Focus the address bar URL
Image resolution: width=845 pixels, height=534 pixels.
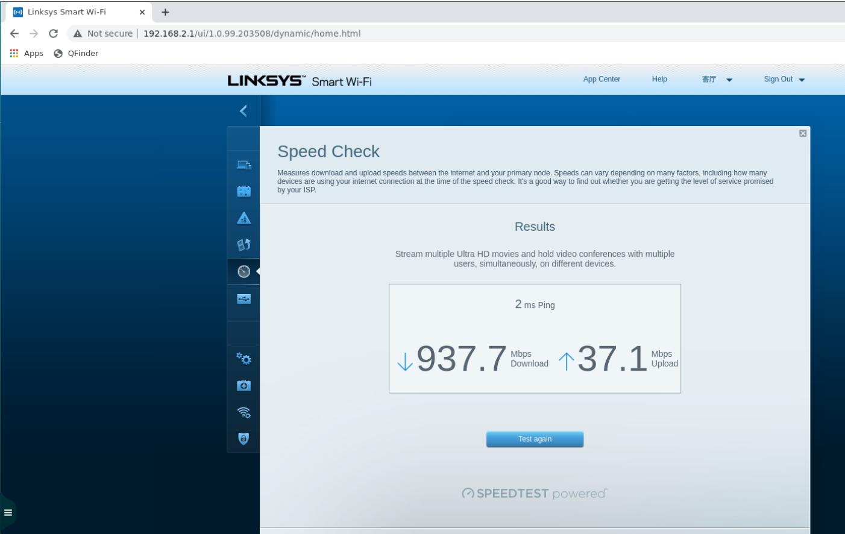252,34
